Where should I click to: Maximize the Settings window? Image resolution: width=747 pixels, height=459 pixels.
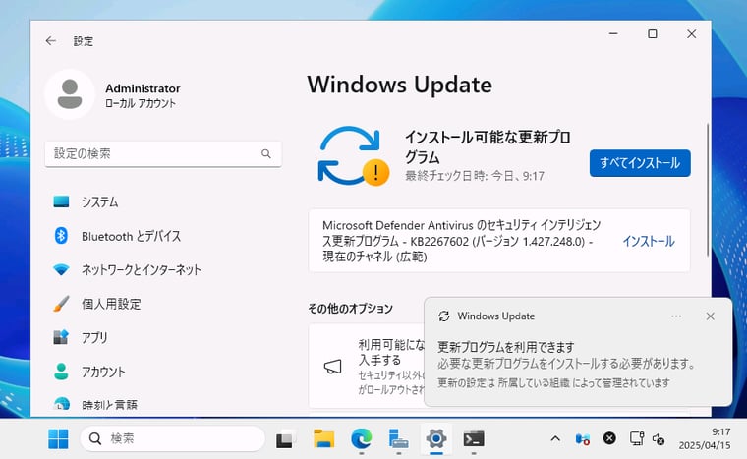pos(653,33)
